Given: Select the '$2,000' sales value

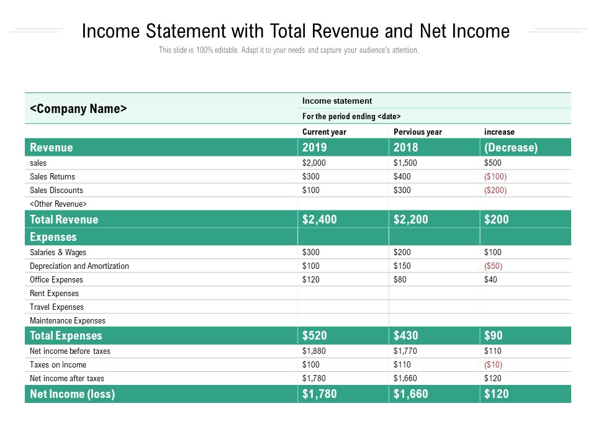Looking at the screenshot, I should tap(314, 163).
